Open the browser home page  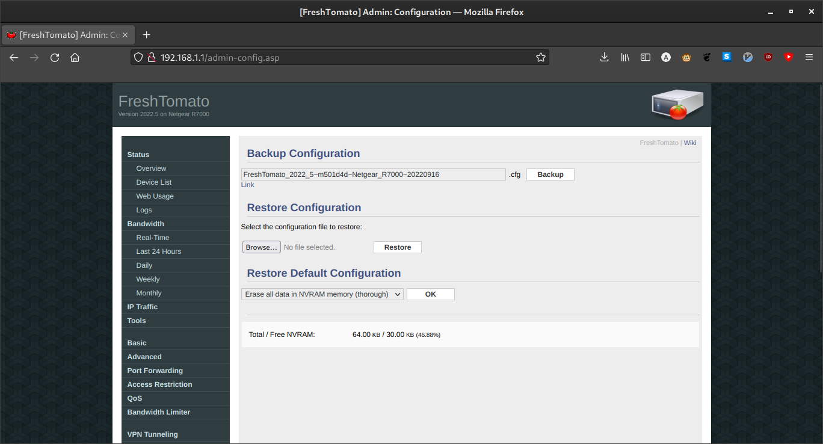pos(75,57)
